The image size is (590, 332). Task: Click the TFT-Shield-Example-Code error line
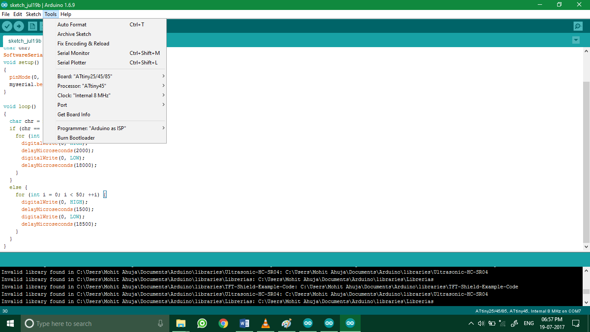coord(260,287)
